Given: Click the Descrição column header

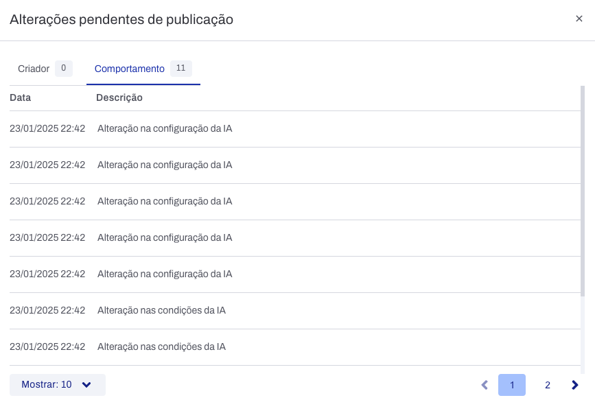Looking at the screenshot, I should (119, 97).
